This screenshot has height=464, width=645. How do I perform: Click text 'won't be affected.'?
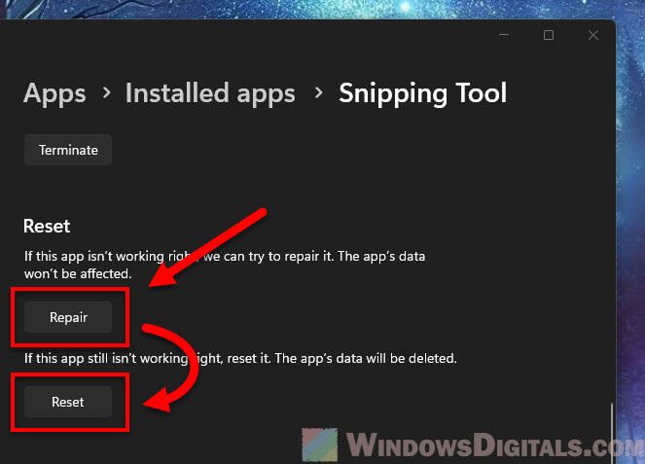[78, 273]
